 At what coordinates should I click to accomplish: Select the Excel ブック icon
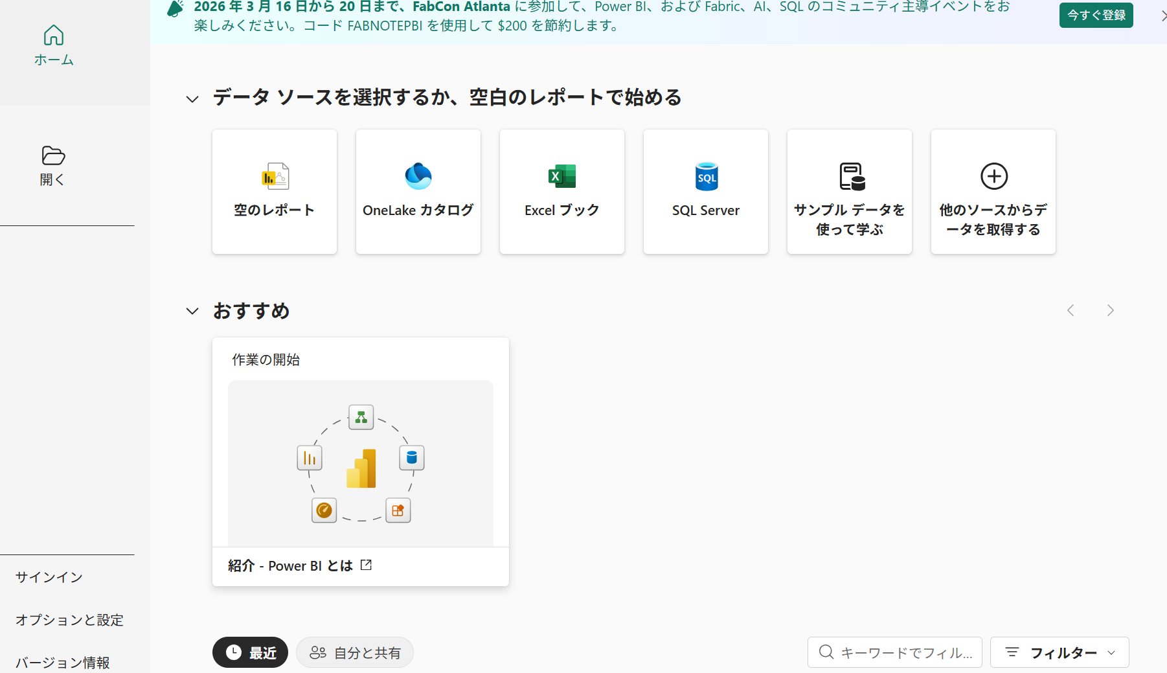(561, 176)
